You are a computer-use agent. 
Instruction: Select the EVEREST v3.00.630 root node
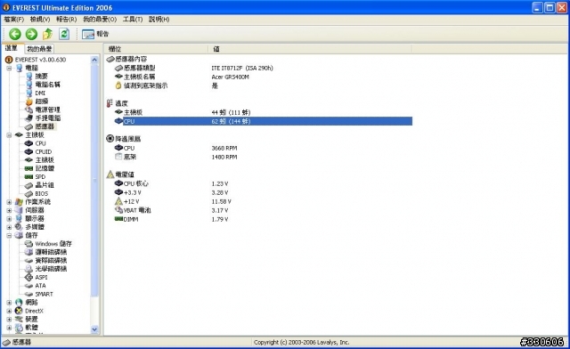[x=36, y=60]
